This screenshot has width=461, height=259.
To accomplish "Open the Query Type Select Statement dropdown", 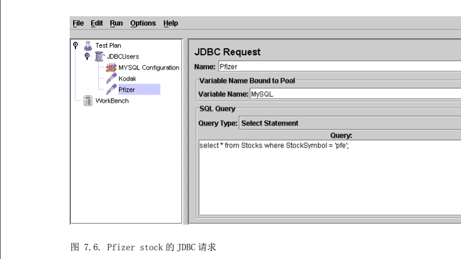I will 350,123.
